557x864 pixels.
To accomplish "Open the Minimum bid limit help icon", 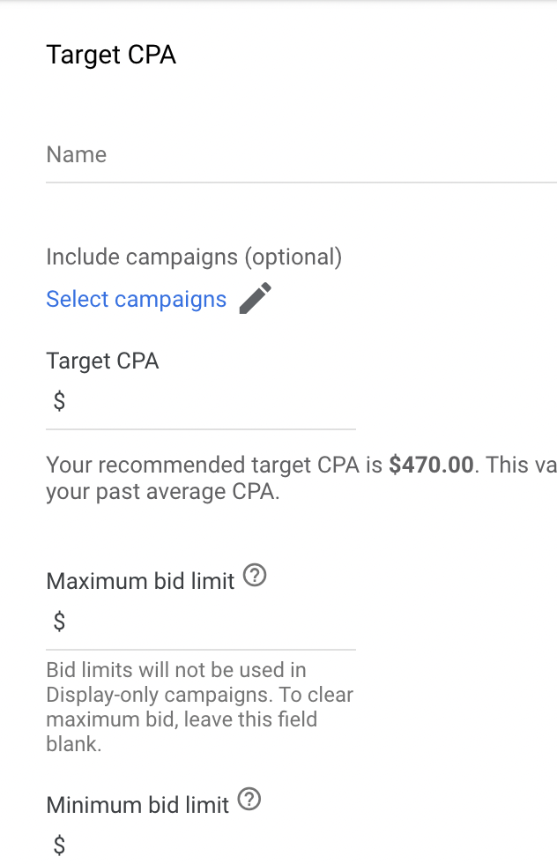I will [x=249, y=799].
